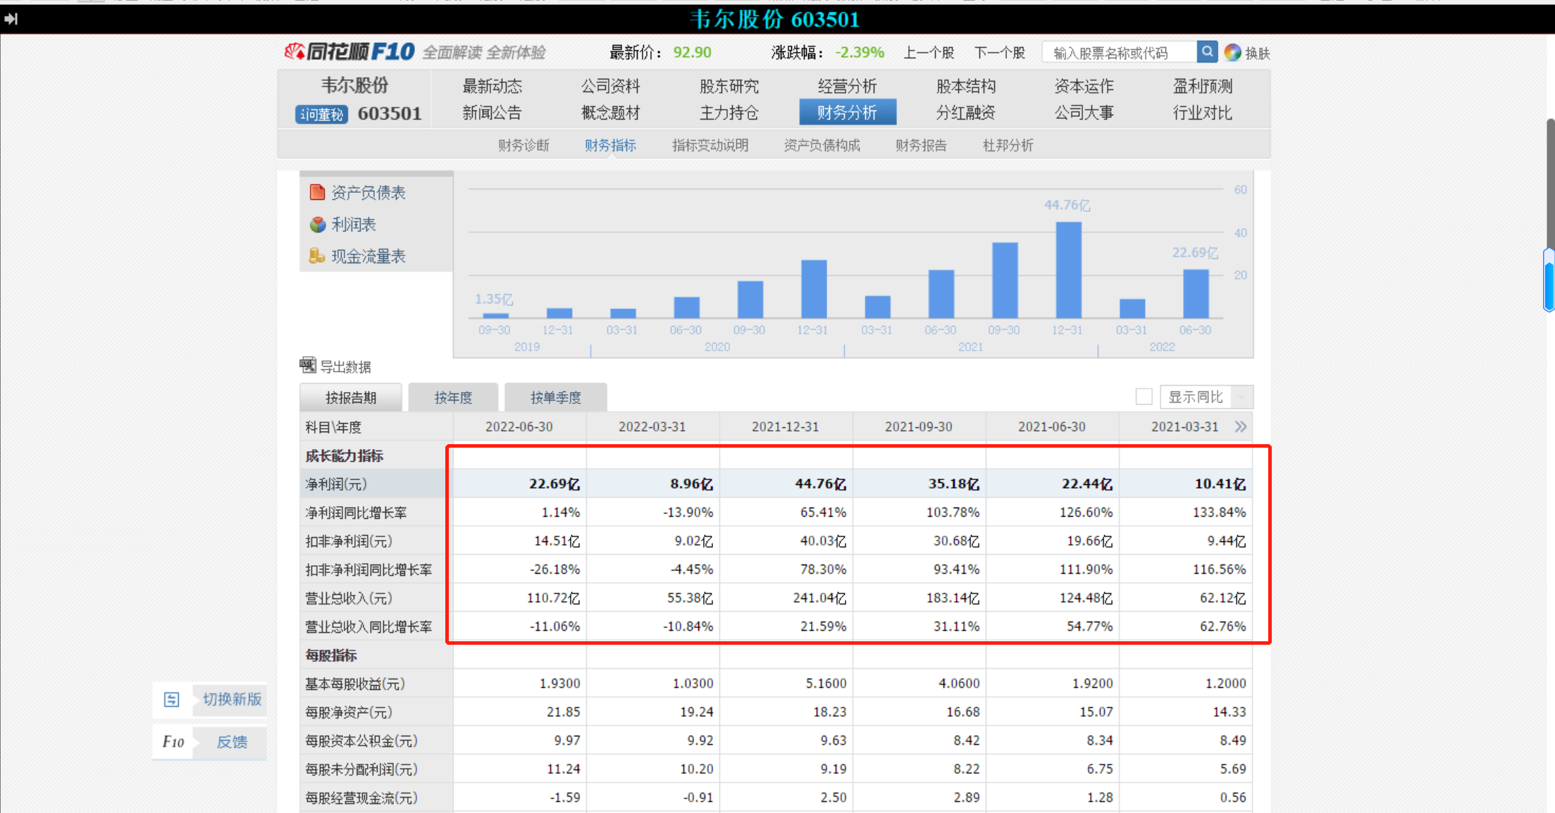This screenshot has width=1555, height=813.
Task: Click the 同花顺 F10 logo
Action: pos(349,51)
